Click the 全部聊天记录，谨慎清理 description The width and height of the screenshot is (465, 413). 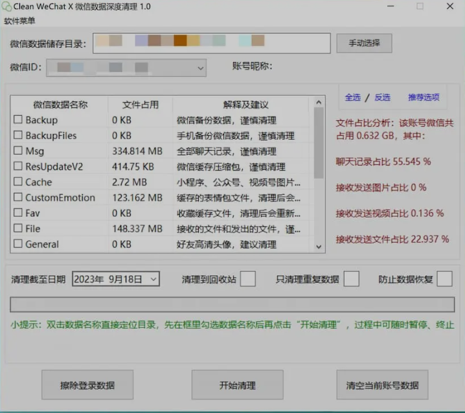227,151
